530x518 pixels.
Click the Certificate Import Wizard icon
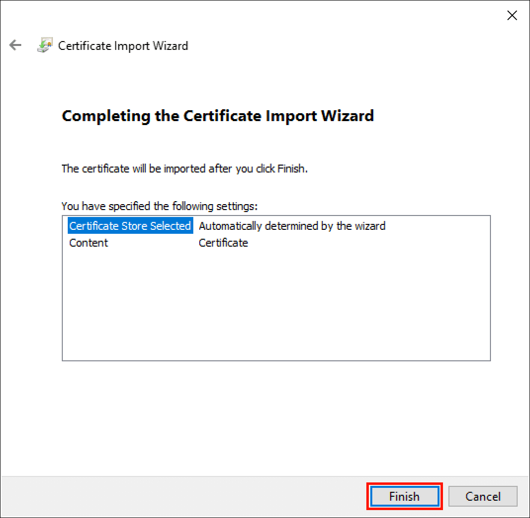tap(45, 45)
